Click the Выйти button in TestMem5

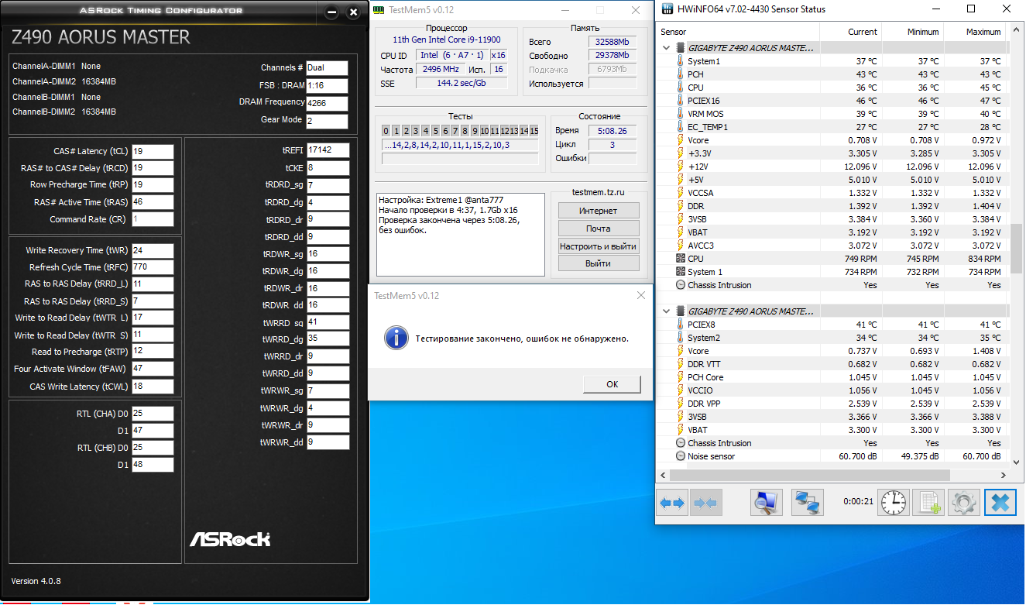(x=599, y=263)
